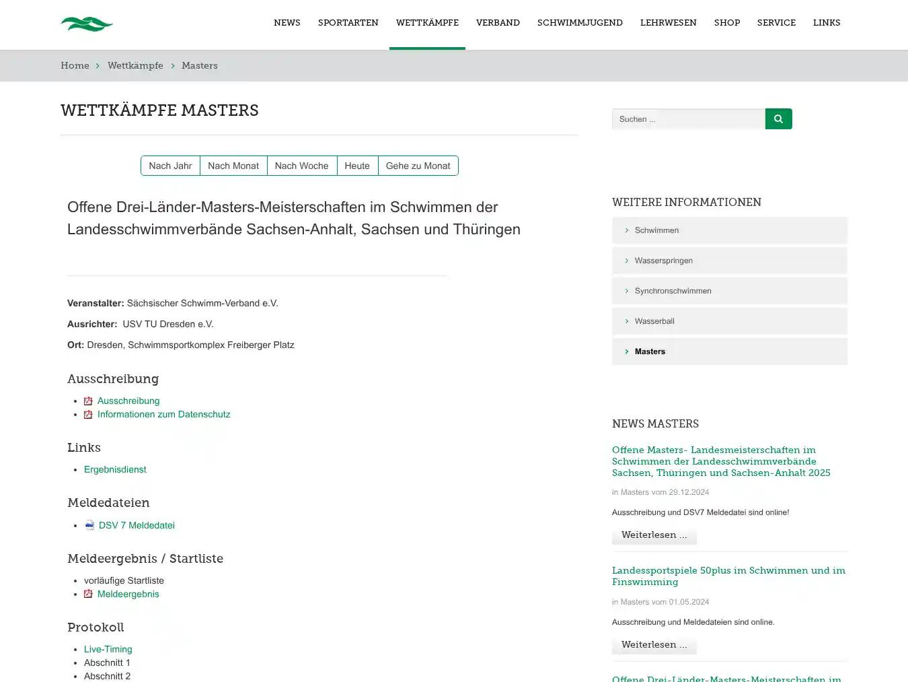Click the "Heute" view button
The image size is (908, 682).
[357, 166]
